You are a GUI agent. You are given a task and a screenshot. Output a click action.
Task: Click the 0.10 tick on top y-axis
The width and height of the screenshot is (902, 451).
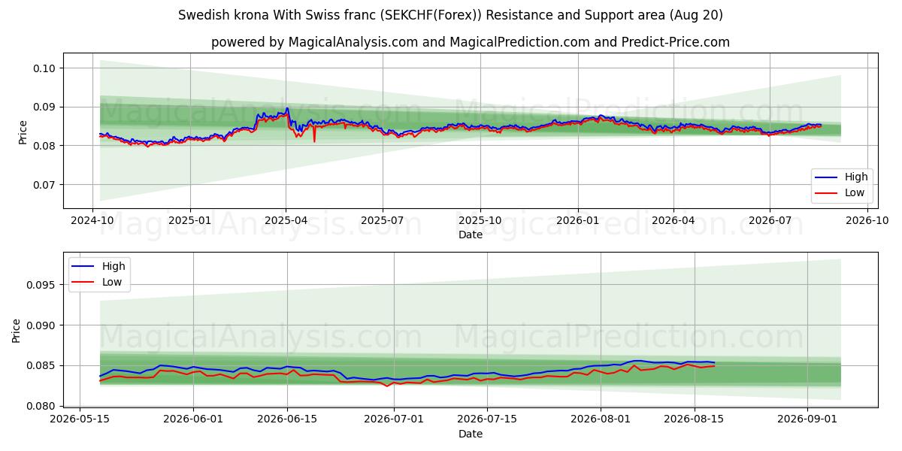point(45,68)
